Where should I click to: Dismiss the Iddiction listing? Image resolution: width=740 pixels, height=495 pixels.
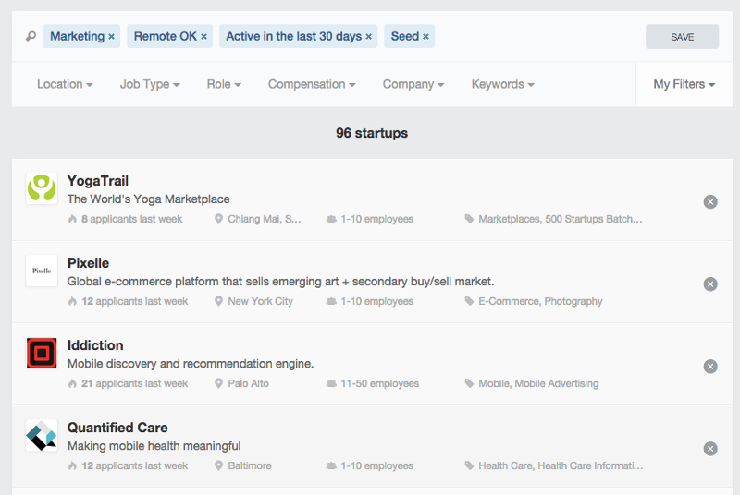(x=710, y=367)
